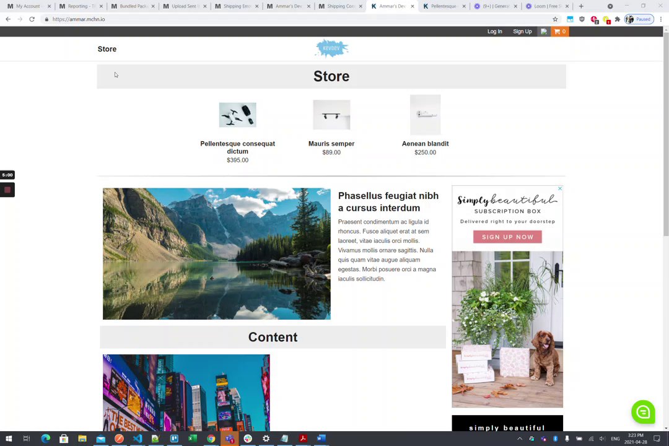Open the ENG language indicator
The width and height of the screenshot is (669, 446).
click(615, 439)
